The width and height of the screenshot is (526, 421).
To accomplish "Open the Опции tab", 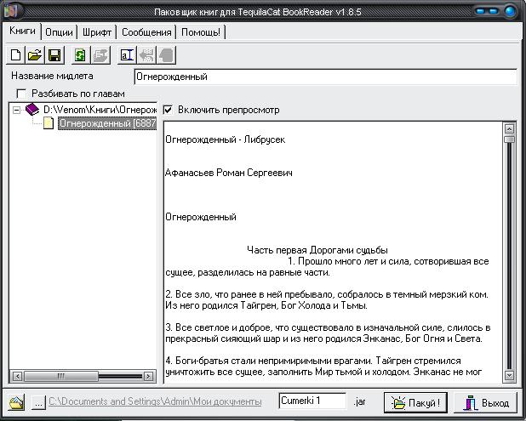I will pos(59,32).
